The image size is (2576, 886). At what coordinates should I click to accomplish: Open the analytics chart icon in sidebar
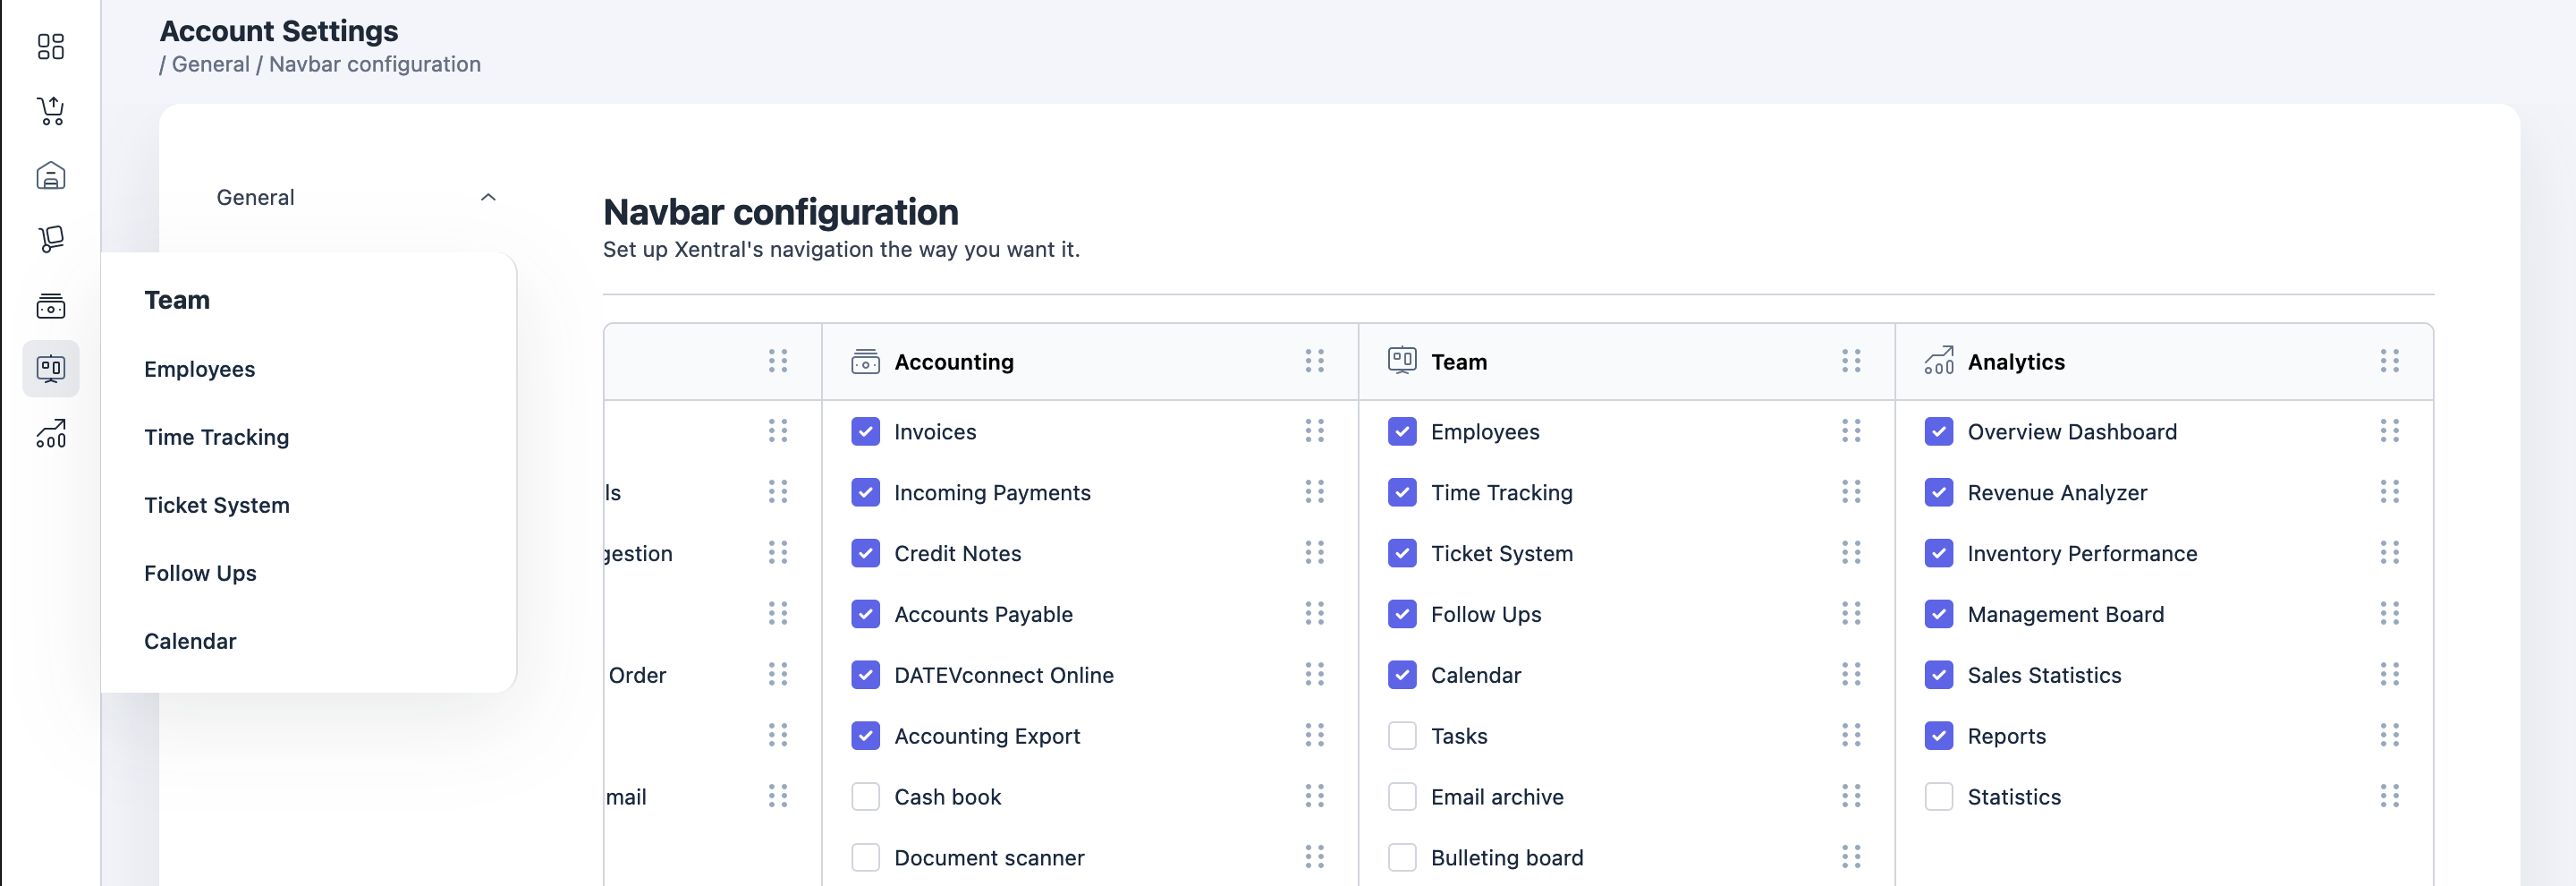(51, 433)
